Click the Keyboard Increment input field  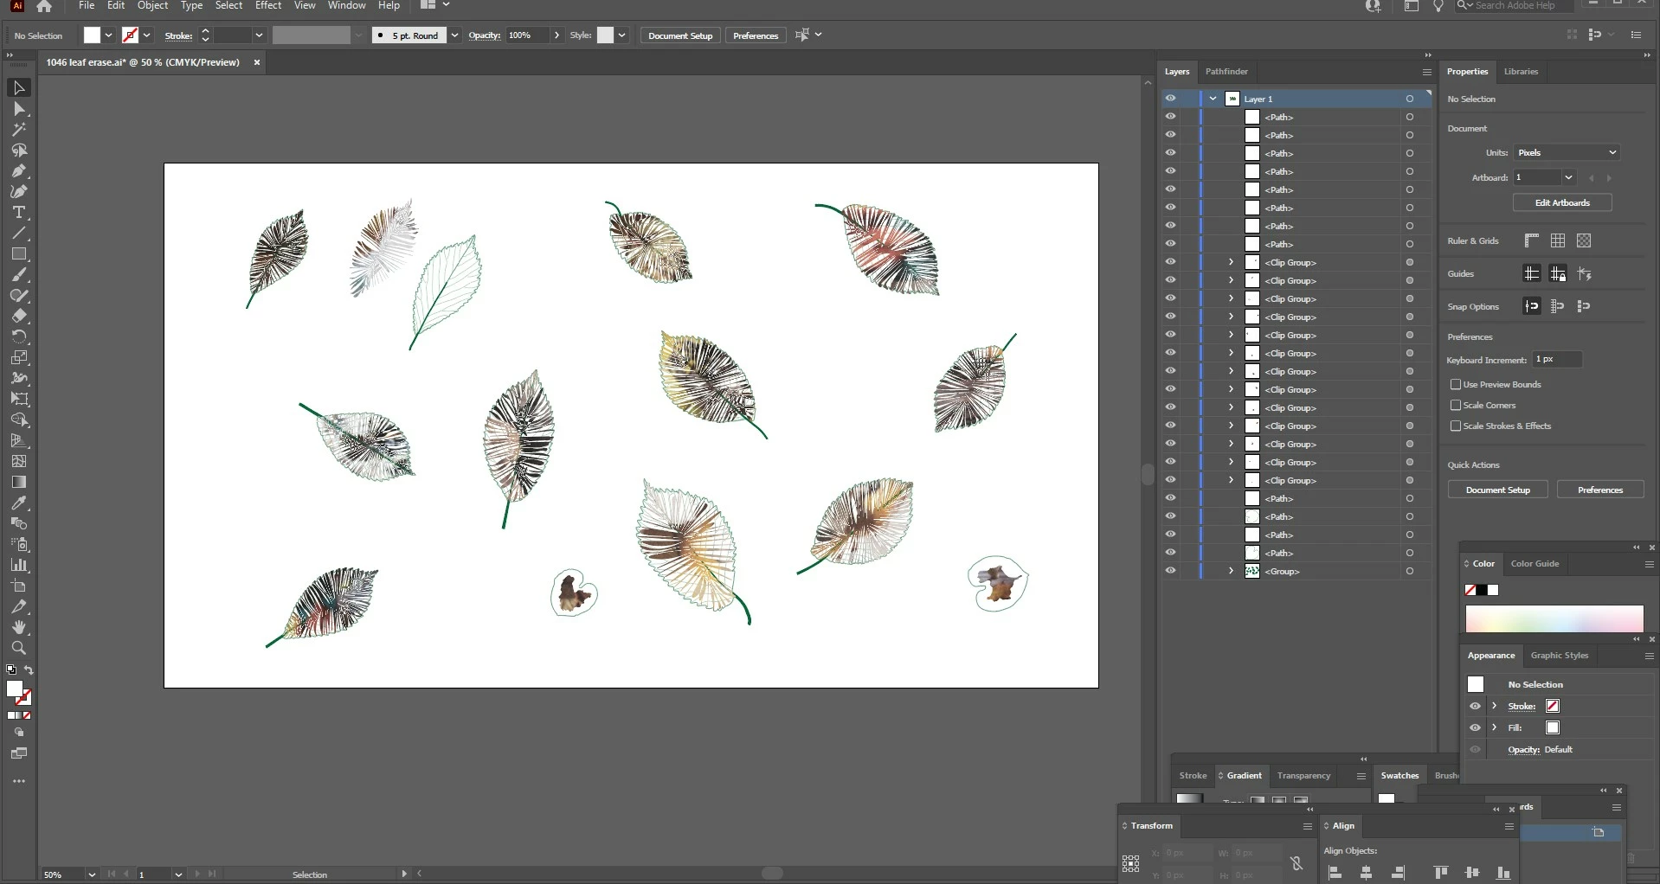(x=1557, y=360)
